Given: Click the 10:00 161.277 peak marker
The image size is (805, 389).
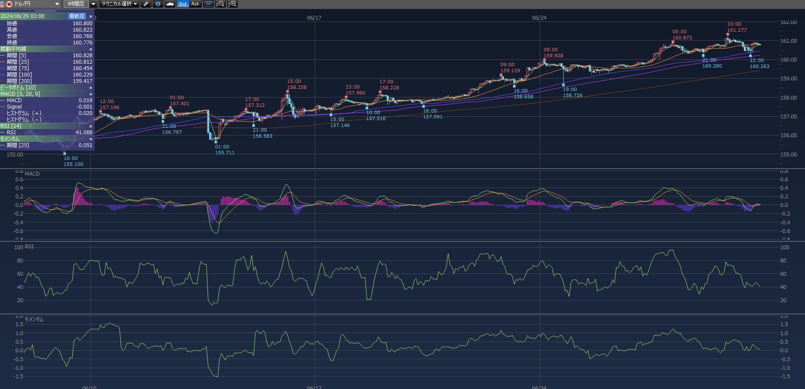Looking at the screenshot, I should pyautogui.click(x=728, y=34).
